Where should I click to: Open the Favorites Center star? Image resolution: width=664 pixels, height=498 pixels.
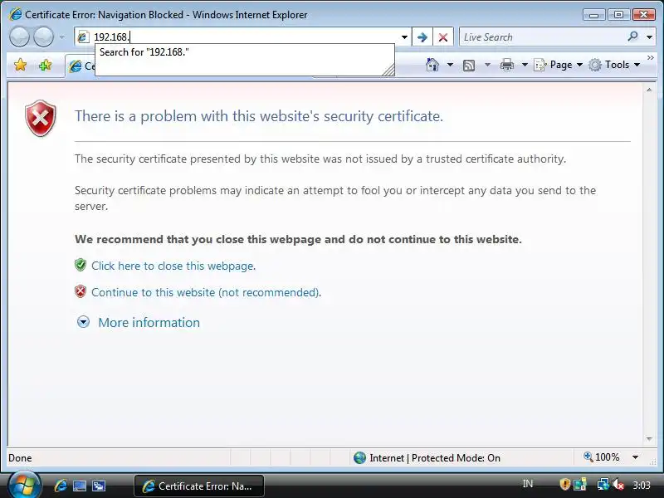click(20, 65)
